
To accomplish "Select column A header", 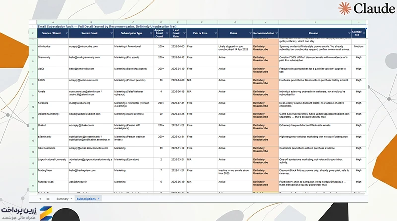I will [53, 22].
